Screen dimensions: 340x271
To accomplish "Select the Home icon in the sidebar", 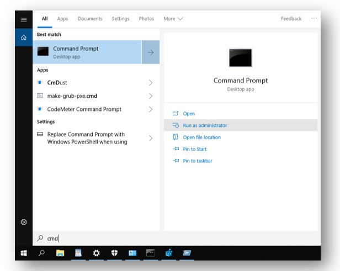I will (x=24, y=38).
